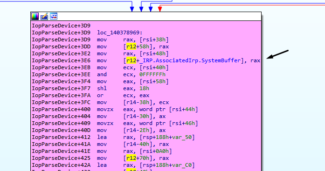Click the IopParseDevice+42A address

click(x=61, y=165)
